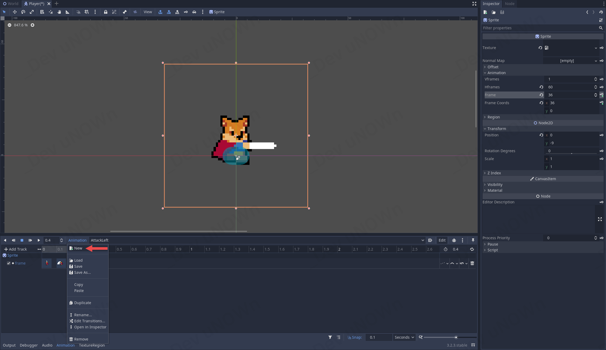Click the Filter properties search field

coord(539,28)
